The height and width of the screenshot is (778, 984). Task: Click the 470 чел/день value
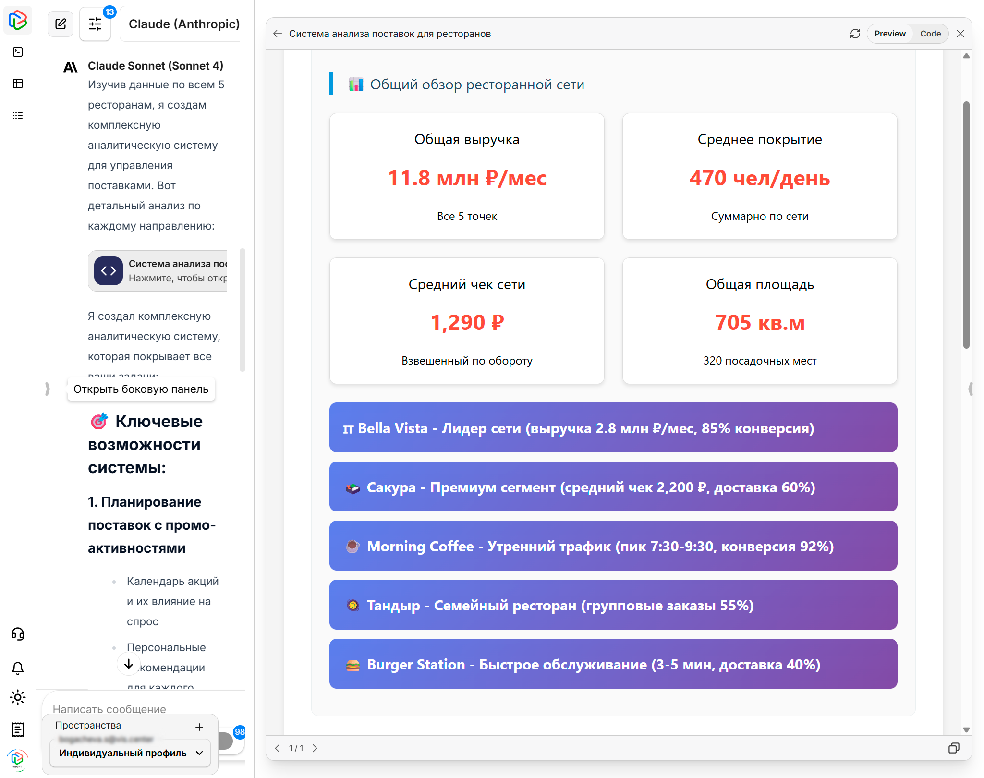click(760, 178)
